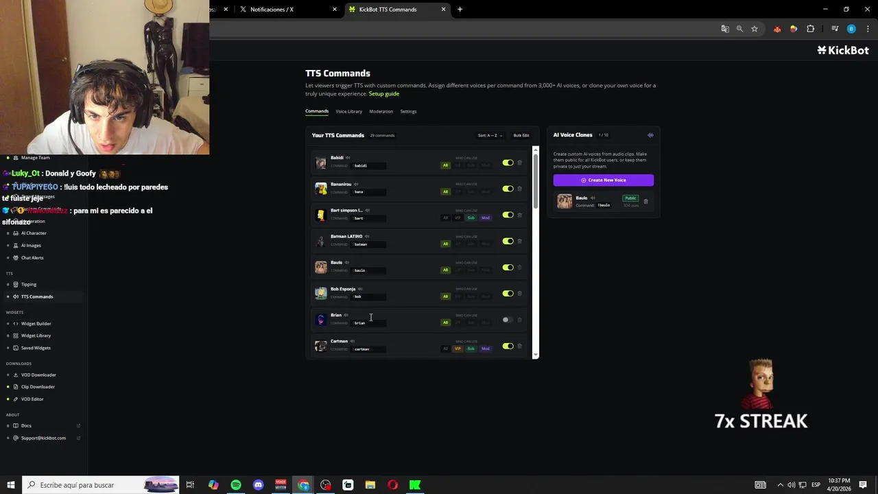Screen dimensions: 878x494
Task: Open the Support@kickbot.com link
Action: [x=43, y=438]
